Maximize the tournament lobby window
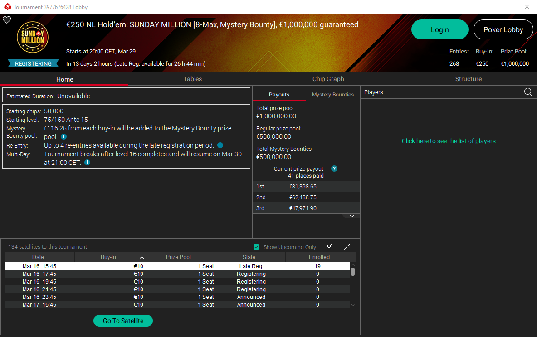The height and width of the screenshot is (337, 537). 506,7
